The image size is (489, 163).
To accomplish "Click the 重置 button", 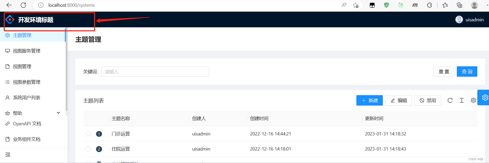I will click(444, 71).
